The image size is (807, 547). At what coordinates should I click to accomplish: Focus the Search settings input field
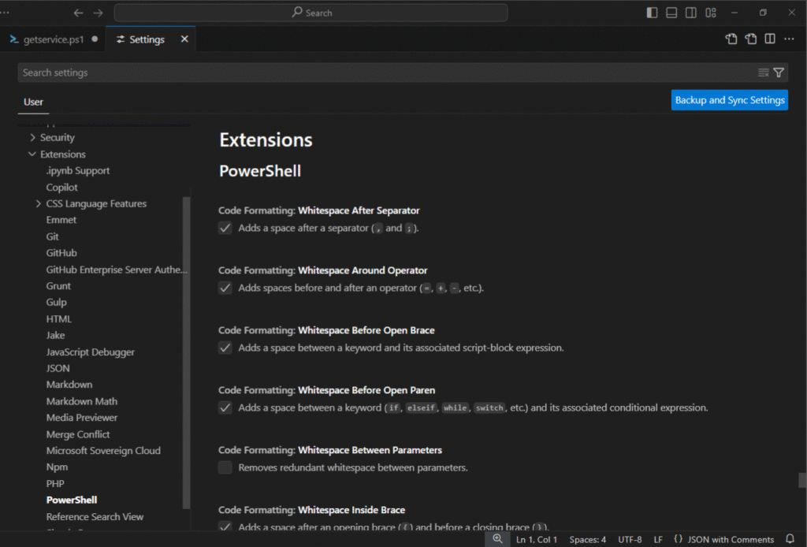(386, 73)
